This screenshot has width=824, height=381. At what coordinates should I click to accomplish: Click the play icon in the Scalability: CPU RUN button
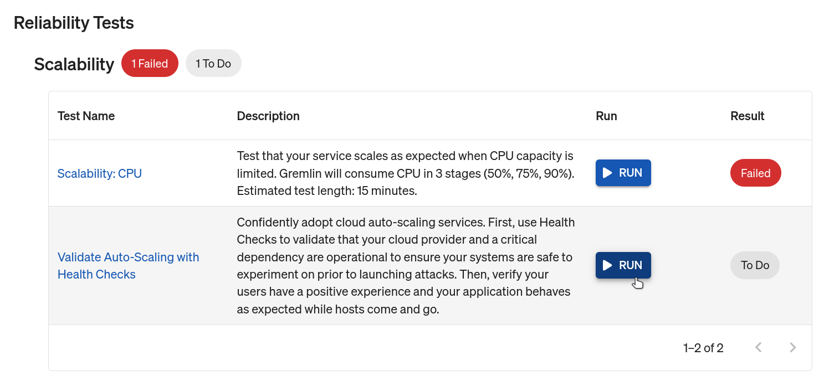[607, 173]
